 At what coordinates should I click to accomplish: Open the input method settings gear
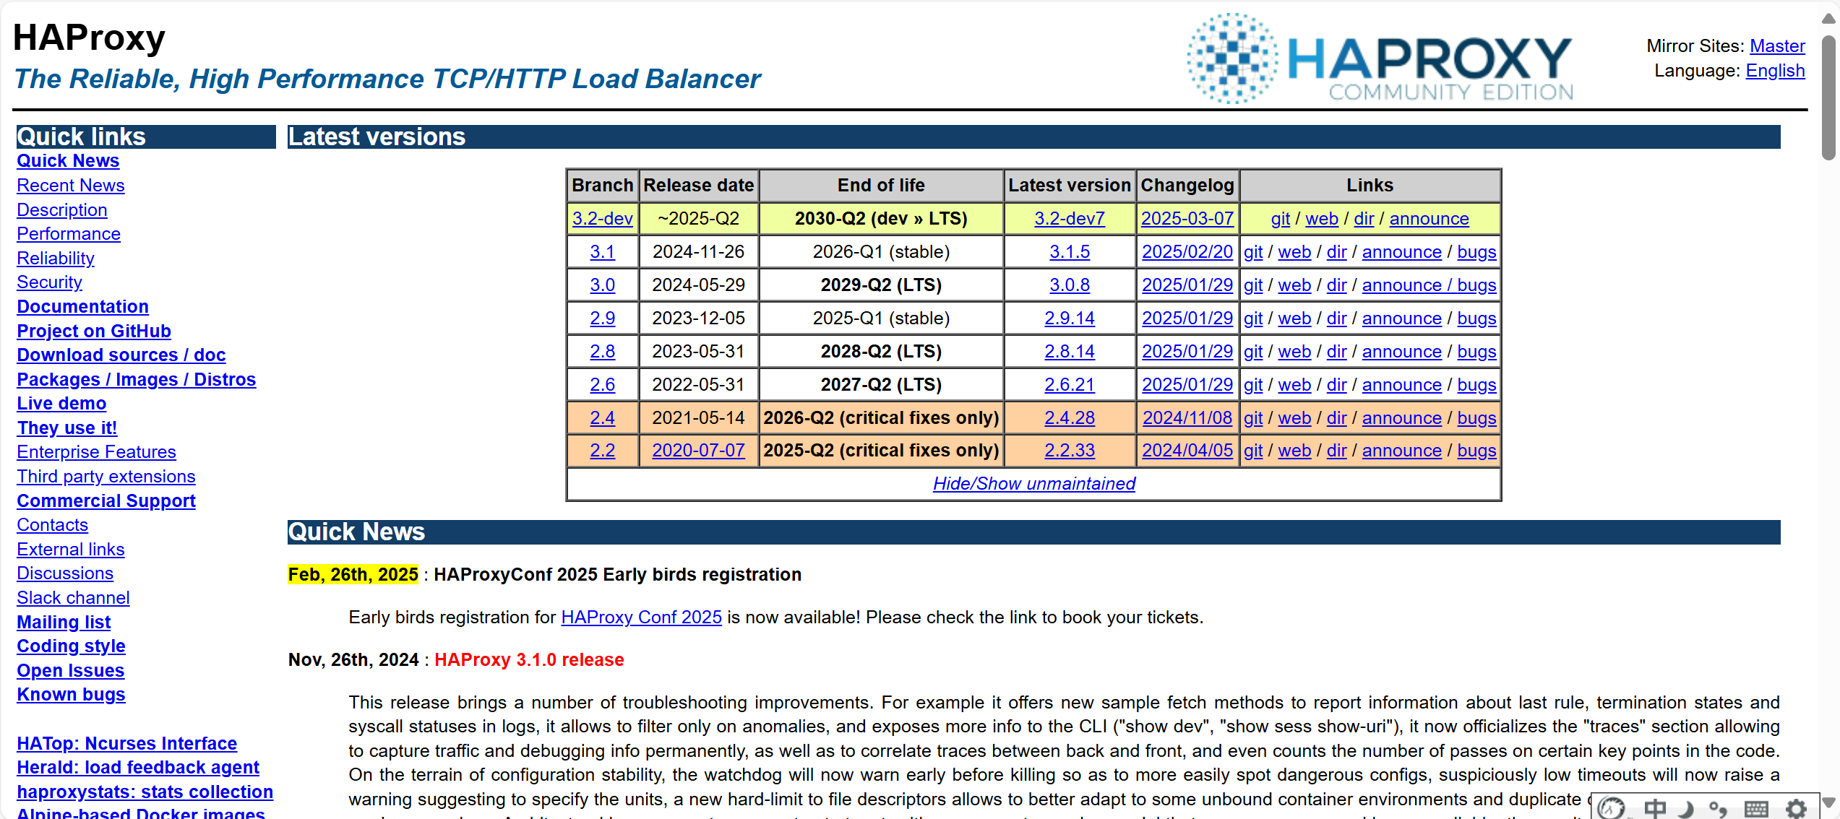(x=1796, y=808)
